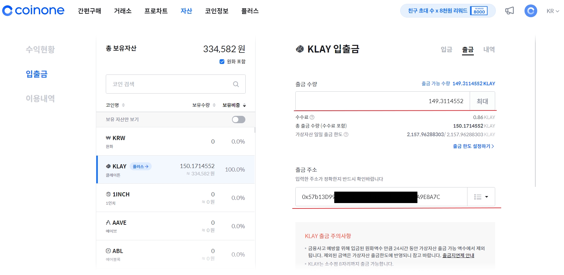Screen dimensions: 564x275
Task: Click the 플러스 badge next to KLAY
Action: point(141,166)
